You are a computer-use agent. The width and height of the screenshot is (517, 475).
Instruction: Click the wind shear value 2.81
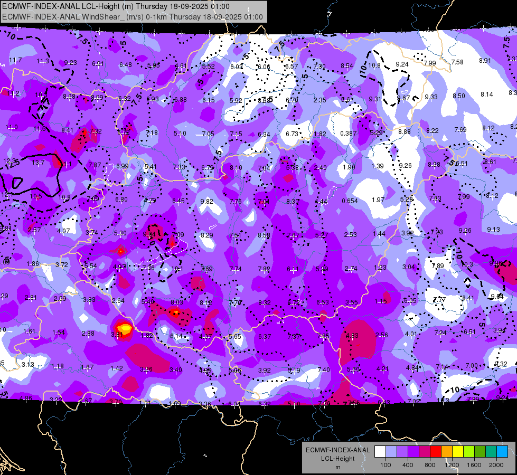pyautogui.click(x=31, y=297)
